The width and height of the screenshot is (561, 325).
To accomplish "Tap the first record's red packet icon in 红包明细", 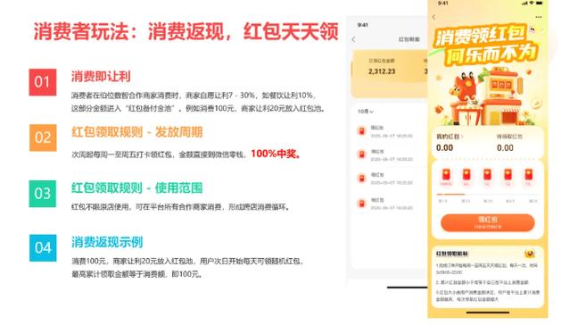I will [x=362, y=130].
